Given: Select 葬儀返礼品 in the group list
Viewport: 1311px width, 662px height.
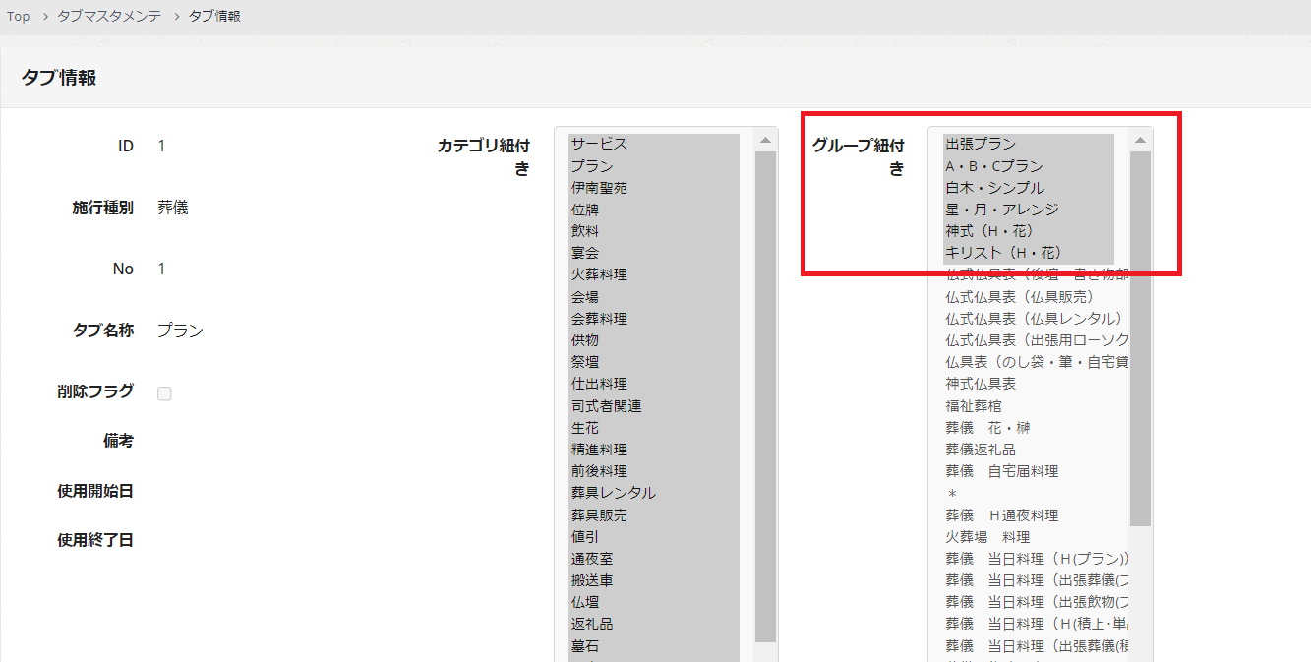Looking at the screenshot, I should pyautogui.click(x=981, y=450).
